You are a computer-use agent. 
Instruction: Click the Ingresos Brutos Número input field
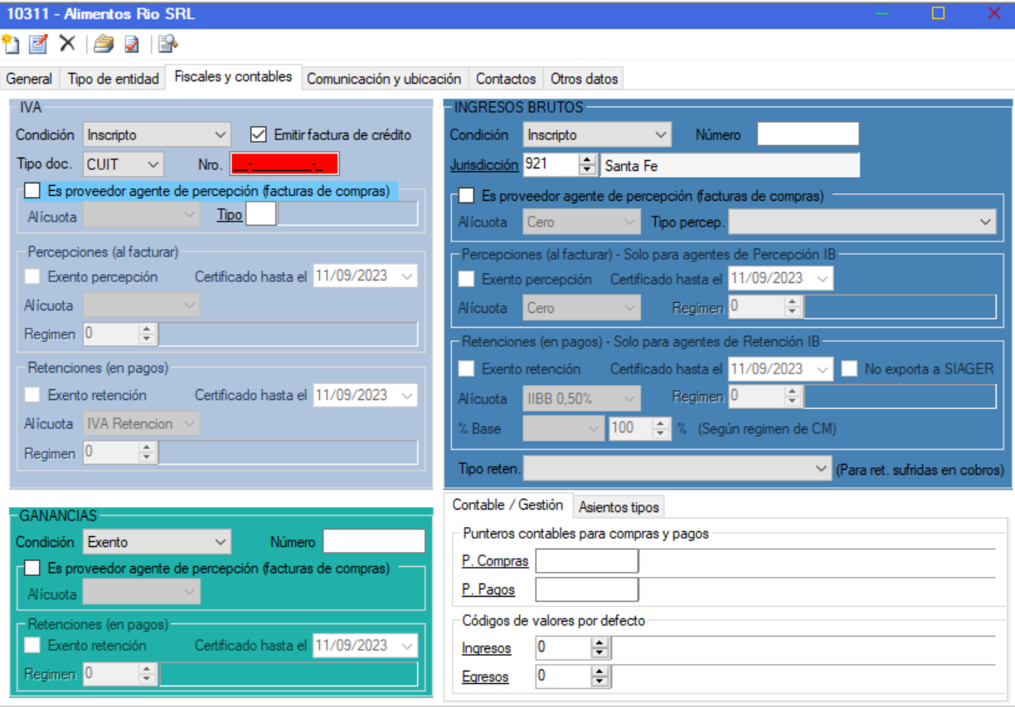tap(808, 134)
